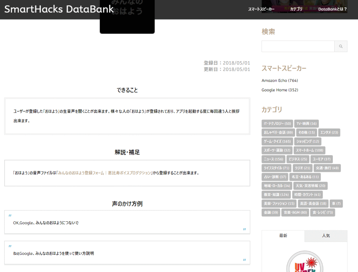
Task: Open the カテゴリ menu item
Action: (x=296, y=9)
